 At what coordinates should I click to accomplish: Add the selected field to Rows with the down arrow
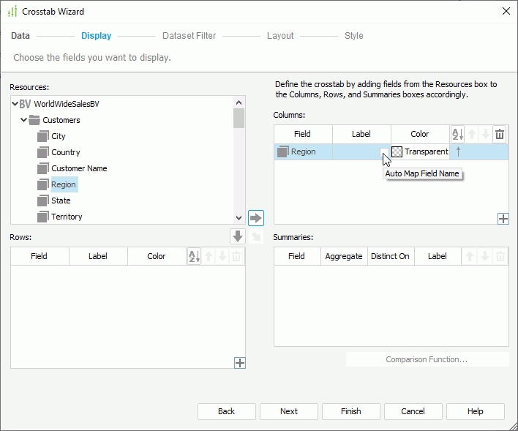pyautogui.click(x=238, y=236)
